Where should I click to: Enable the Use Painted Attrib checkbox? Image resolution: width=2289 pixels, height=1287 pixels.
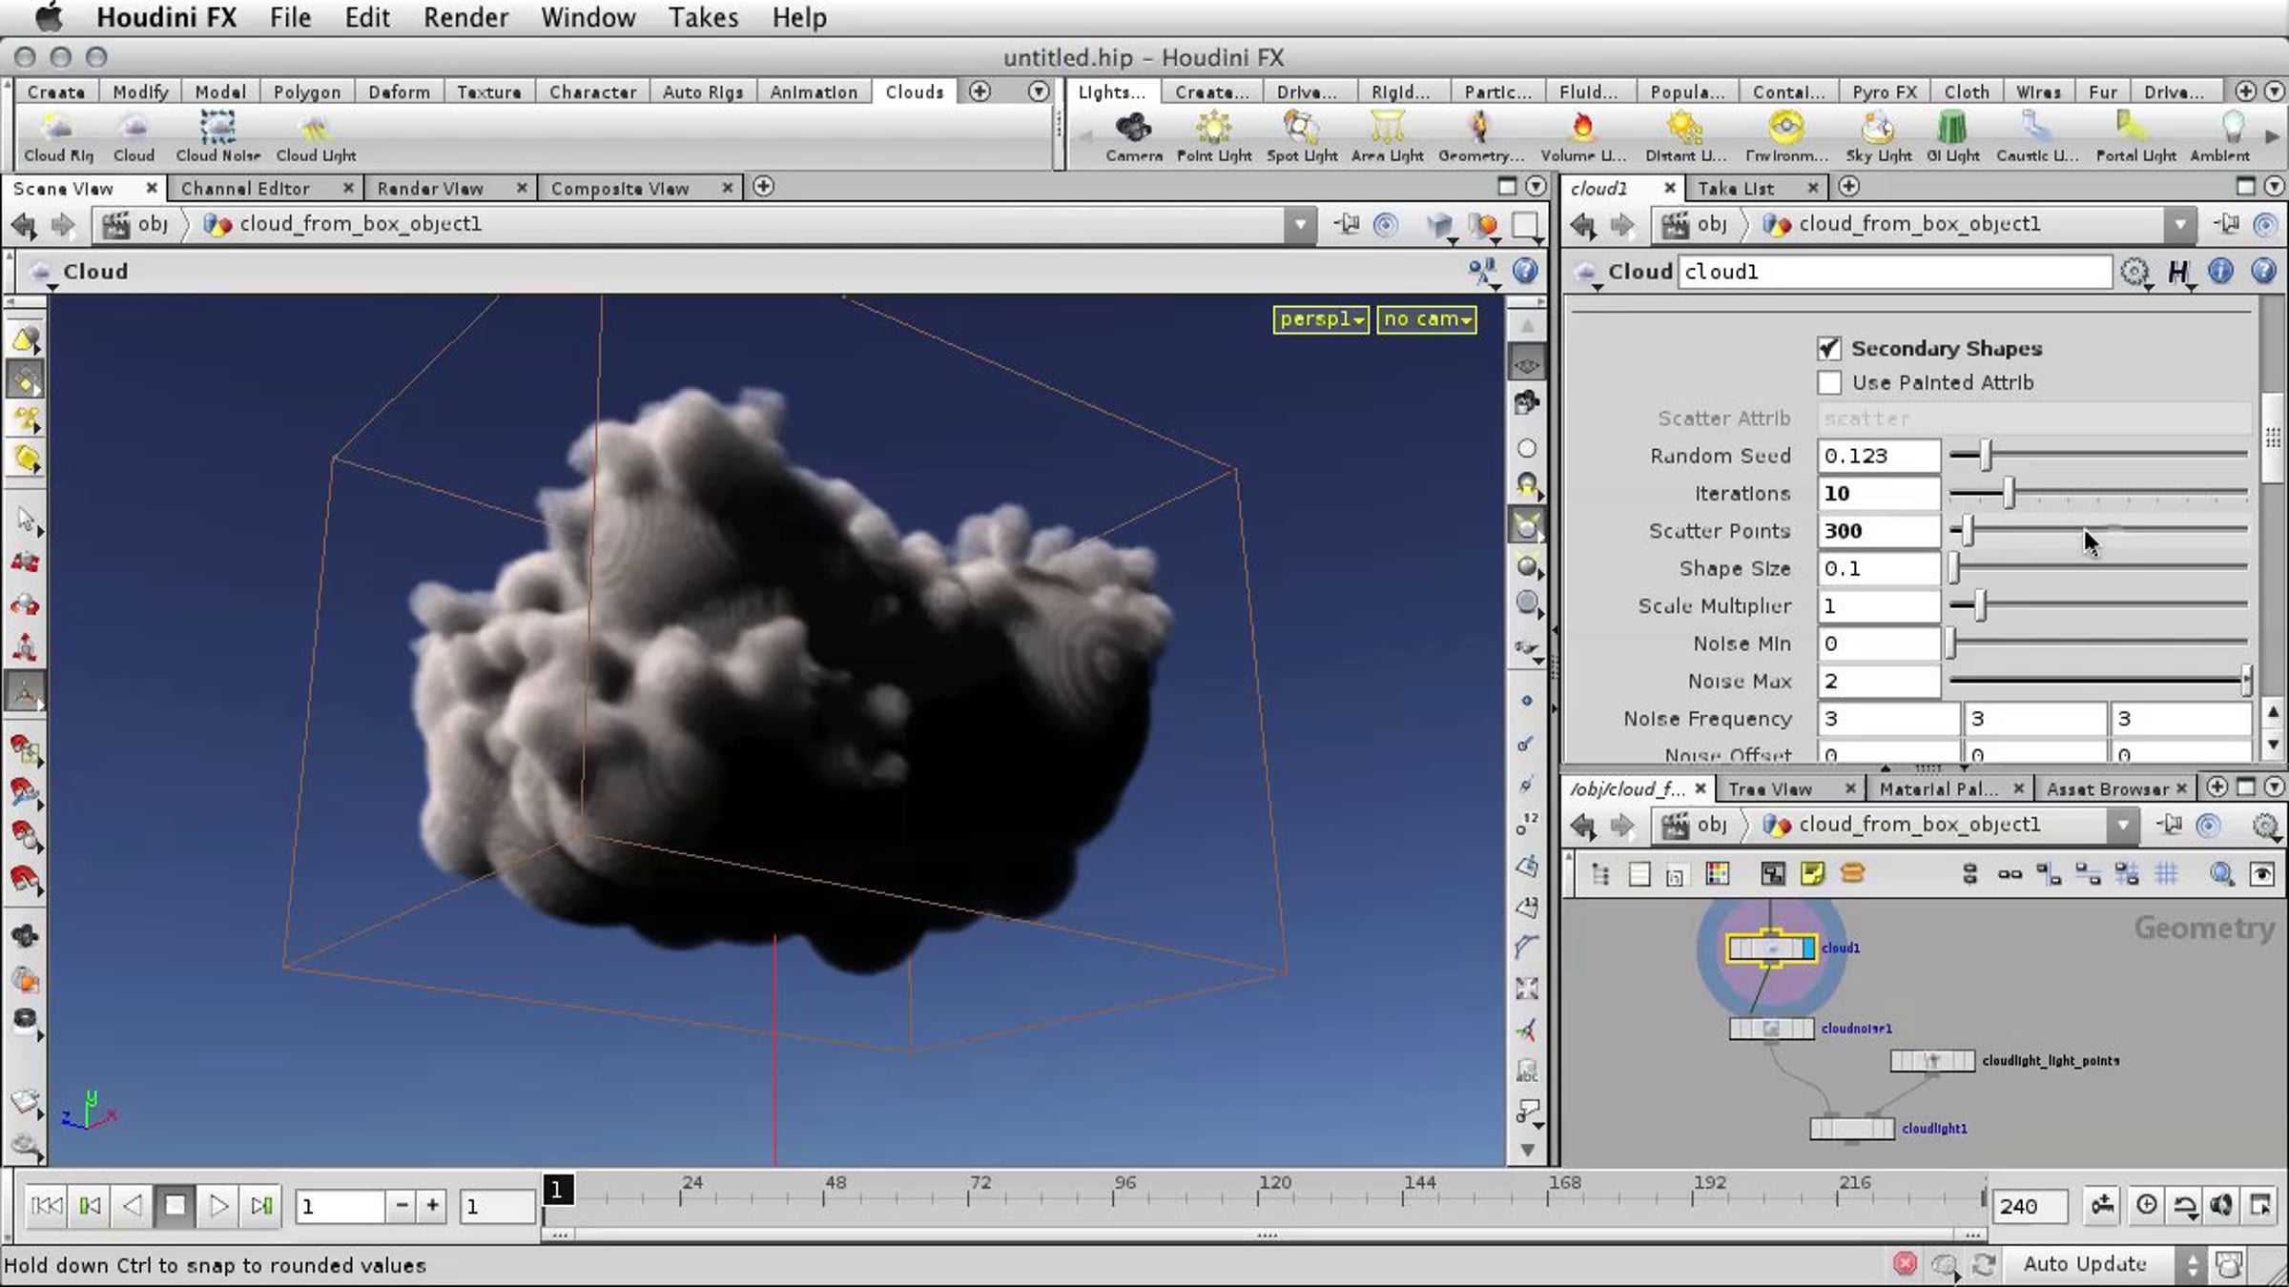click(1829, 382)
